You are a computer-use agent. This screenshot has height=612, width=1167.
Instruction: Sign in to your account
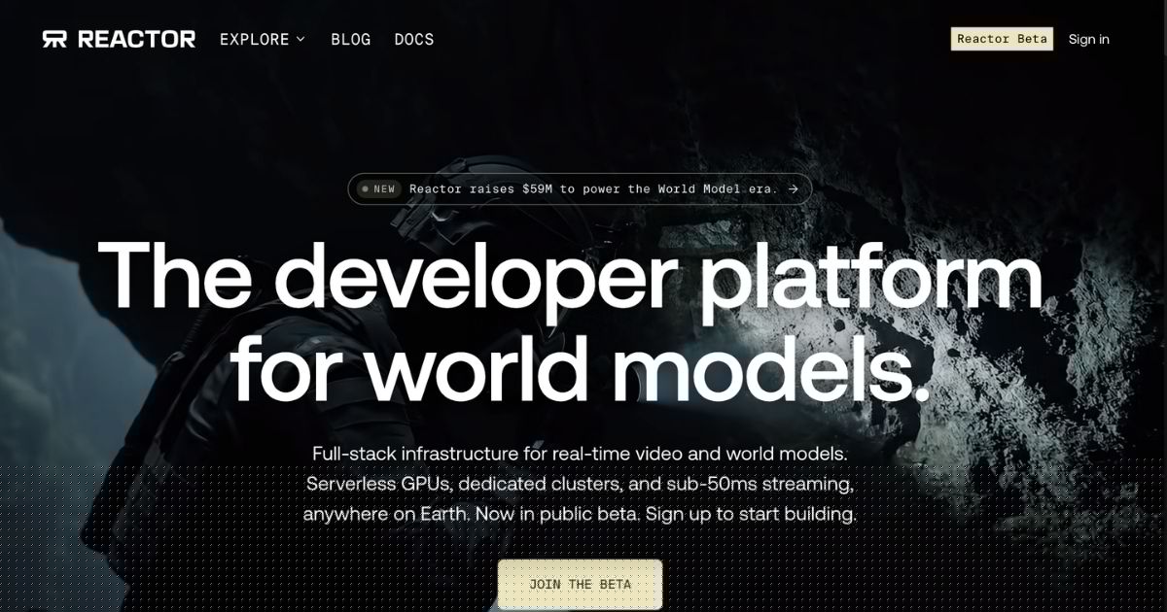click(1088, 39)
